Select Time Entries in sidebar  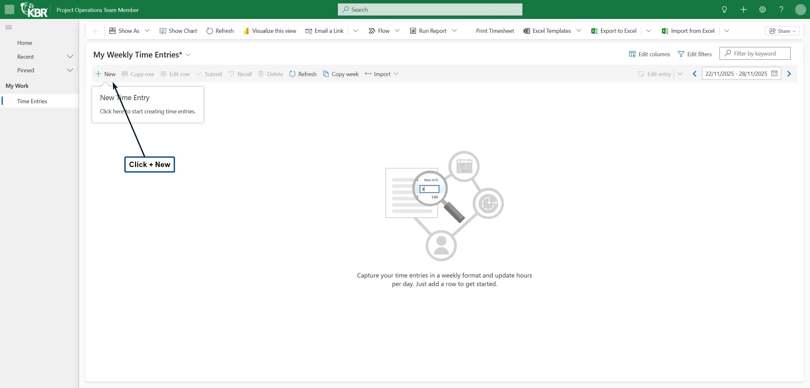click(32, 101)
